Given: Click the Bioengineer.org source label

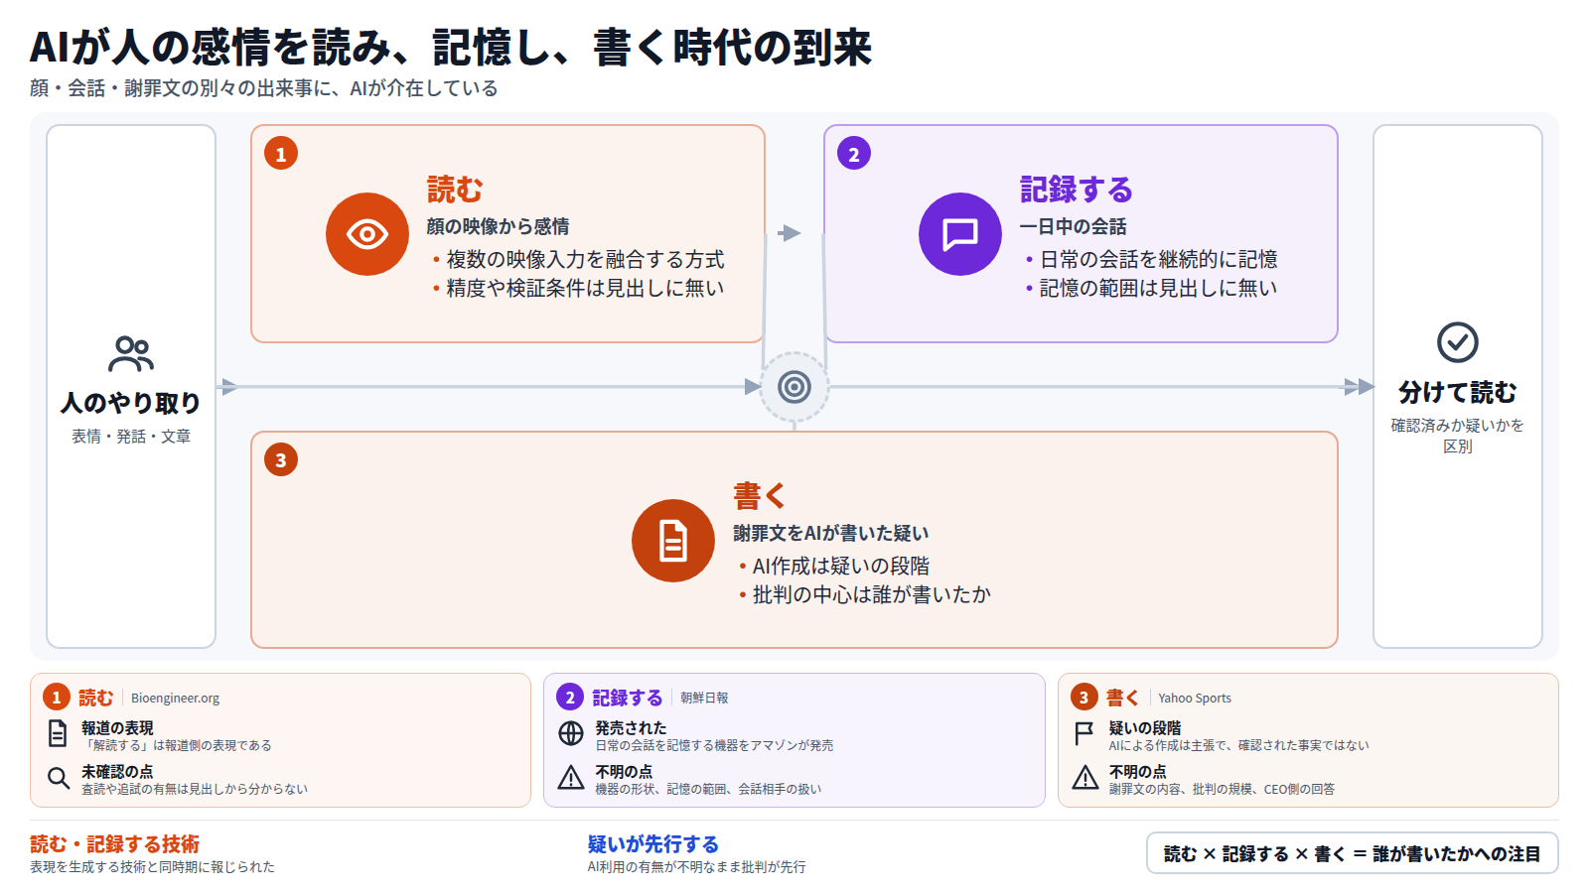Looking at the screenshot, I should pos(175,699).
